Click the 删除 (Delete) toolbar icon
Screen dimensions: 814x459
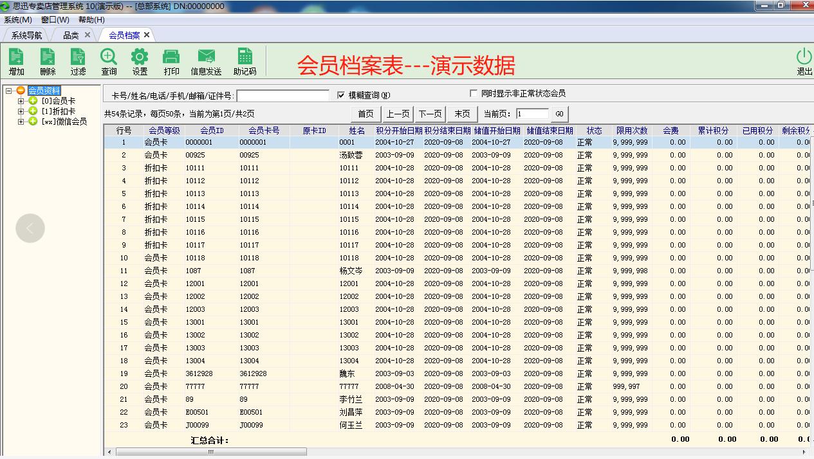pyautogui.click(x=46, y=60)
